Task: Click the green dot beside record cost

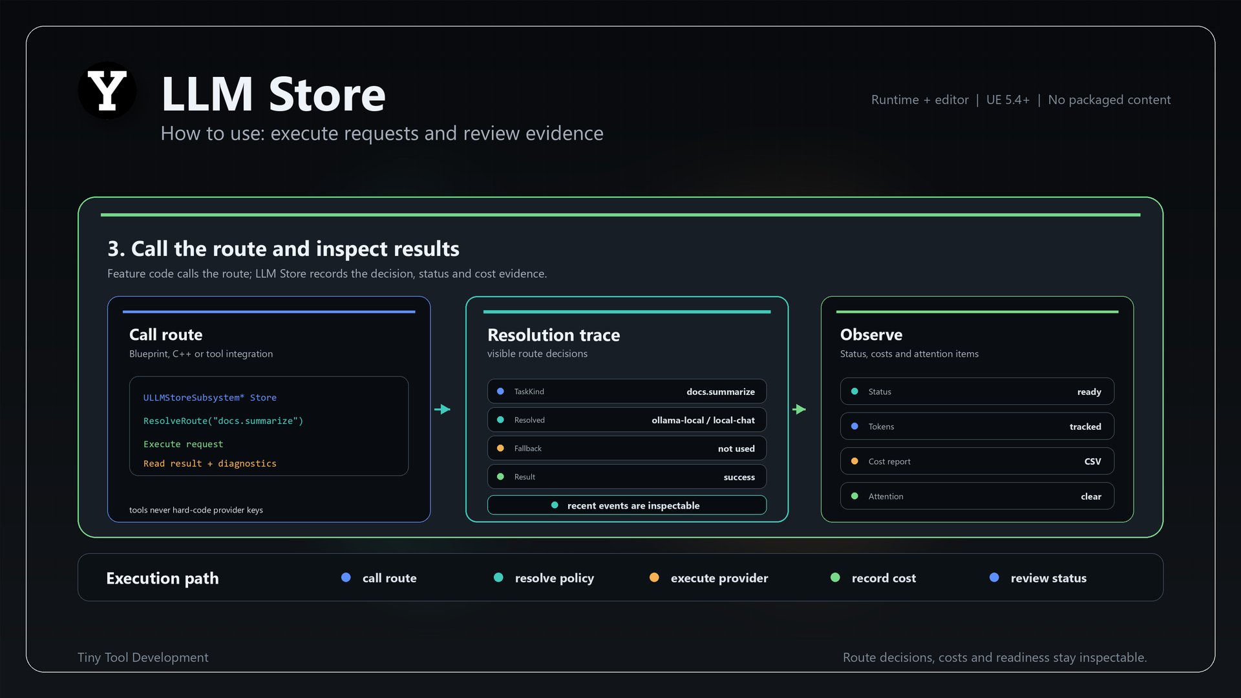Action: point(835,578)
